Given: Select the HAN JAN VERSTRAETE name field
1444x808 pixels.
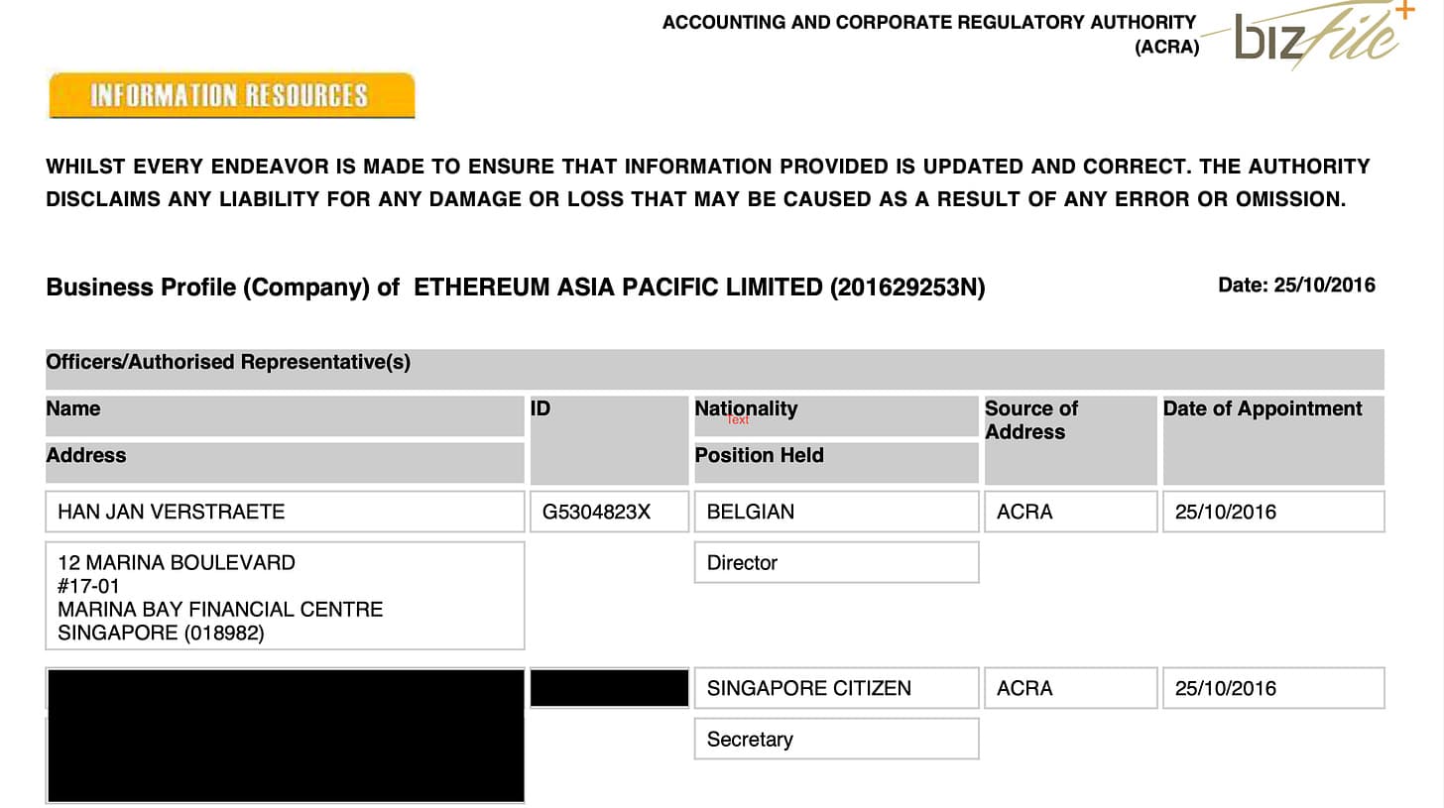Looking at the screenshot, I should coord(285,512).
